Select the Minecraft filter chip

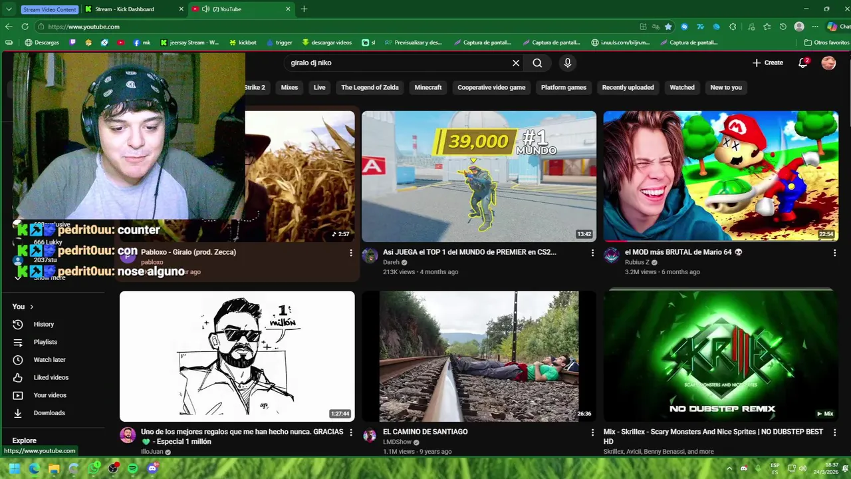[428, 87]
